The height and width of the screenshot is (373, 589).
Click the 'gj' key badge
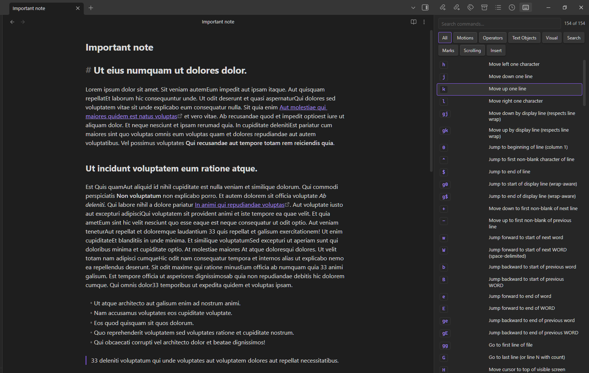[445, 114]
